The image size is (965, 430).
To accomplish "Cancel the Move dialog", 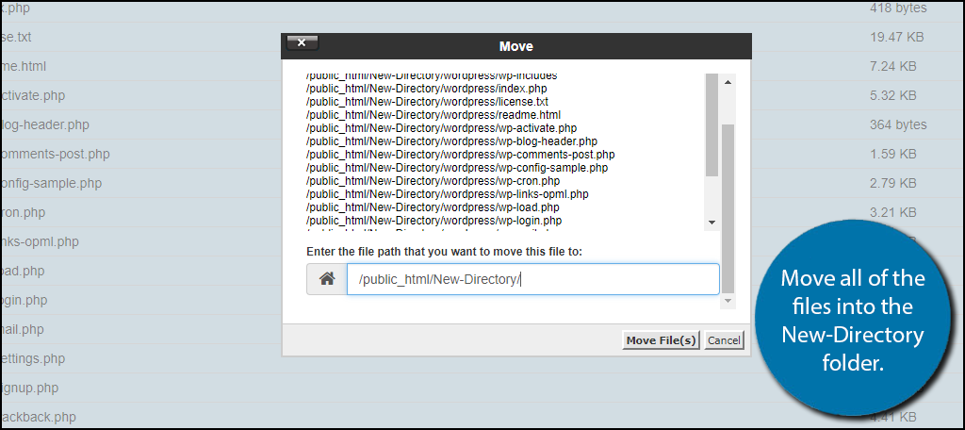I will click(724, 340).
